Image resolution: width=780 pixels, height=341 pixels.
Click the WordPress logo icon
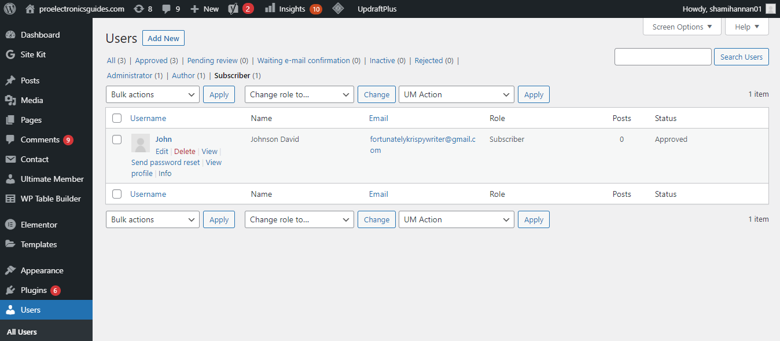[10, 9]
